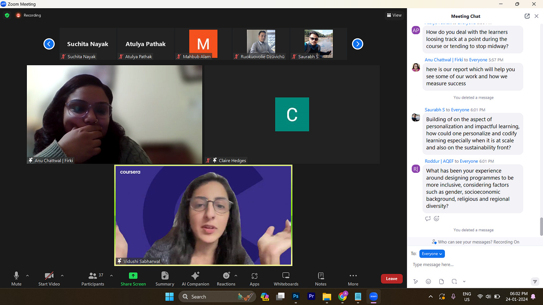Open the meeting Summary
Viewport: 543px width, 305px height.
[x=165, y=279]
